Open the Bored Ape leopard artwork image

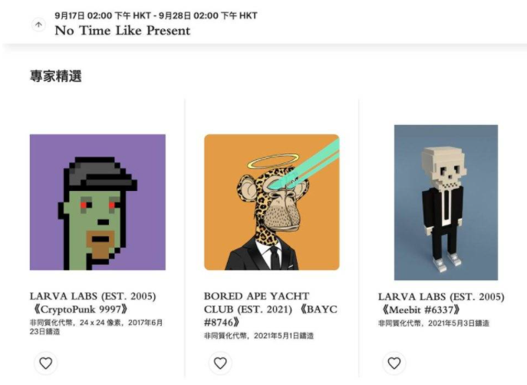click(x=272, y=202)
